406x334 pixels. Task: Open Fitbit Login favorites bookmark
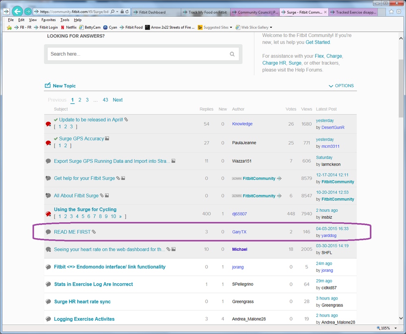(x=46, y=27)
